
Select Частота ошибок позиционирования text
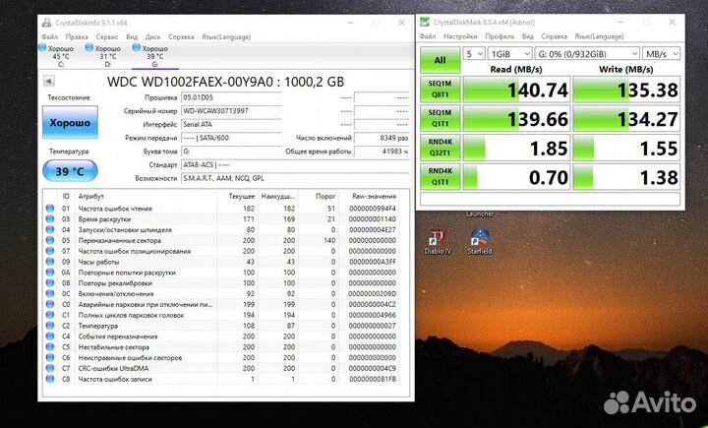pyautogui.click(x=135, y=251)
